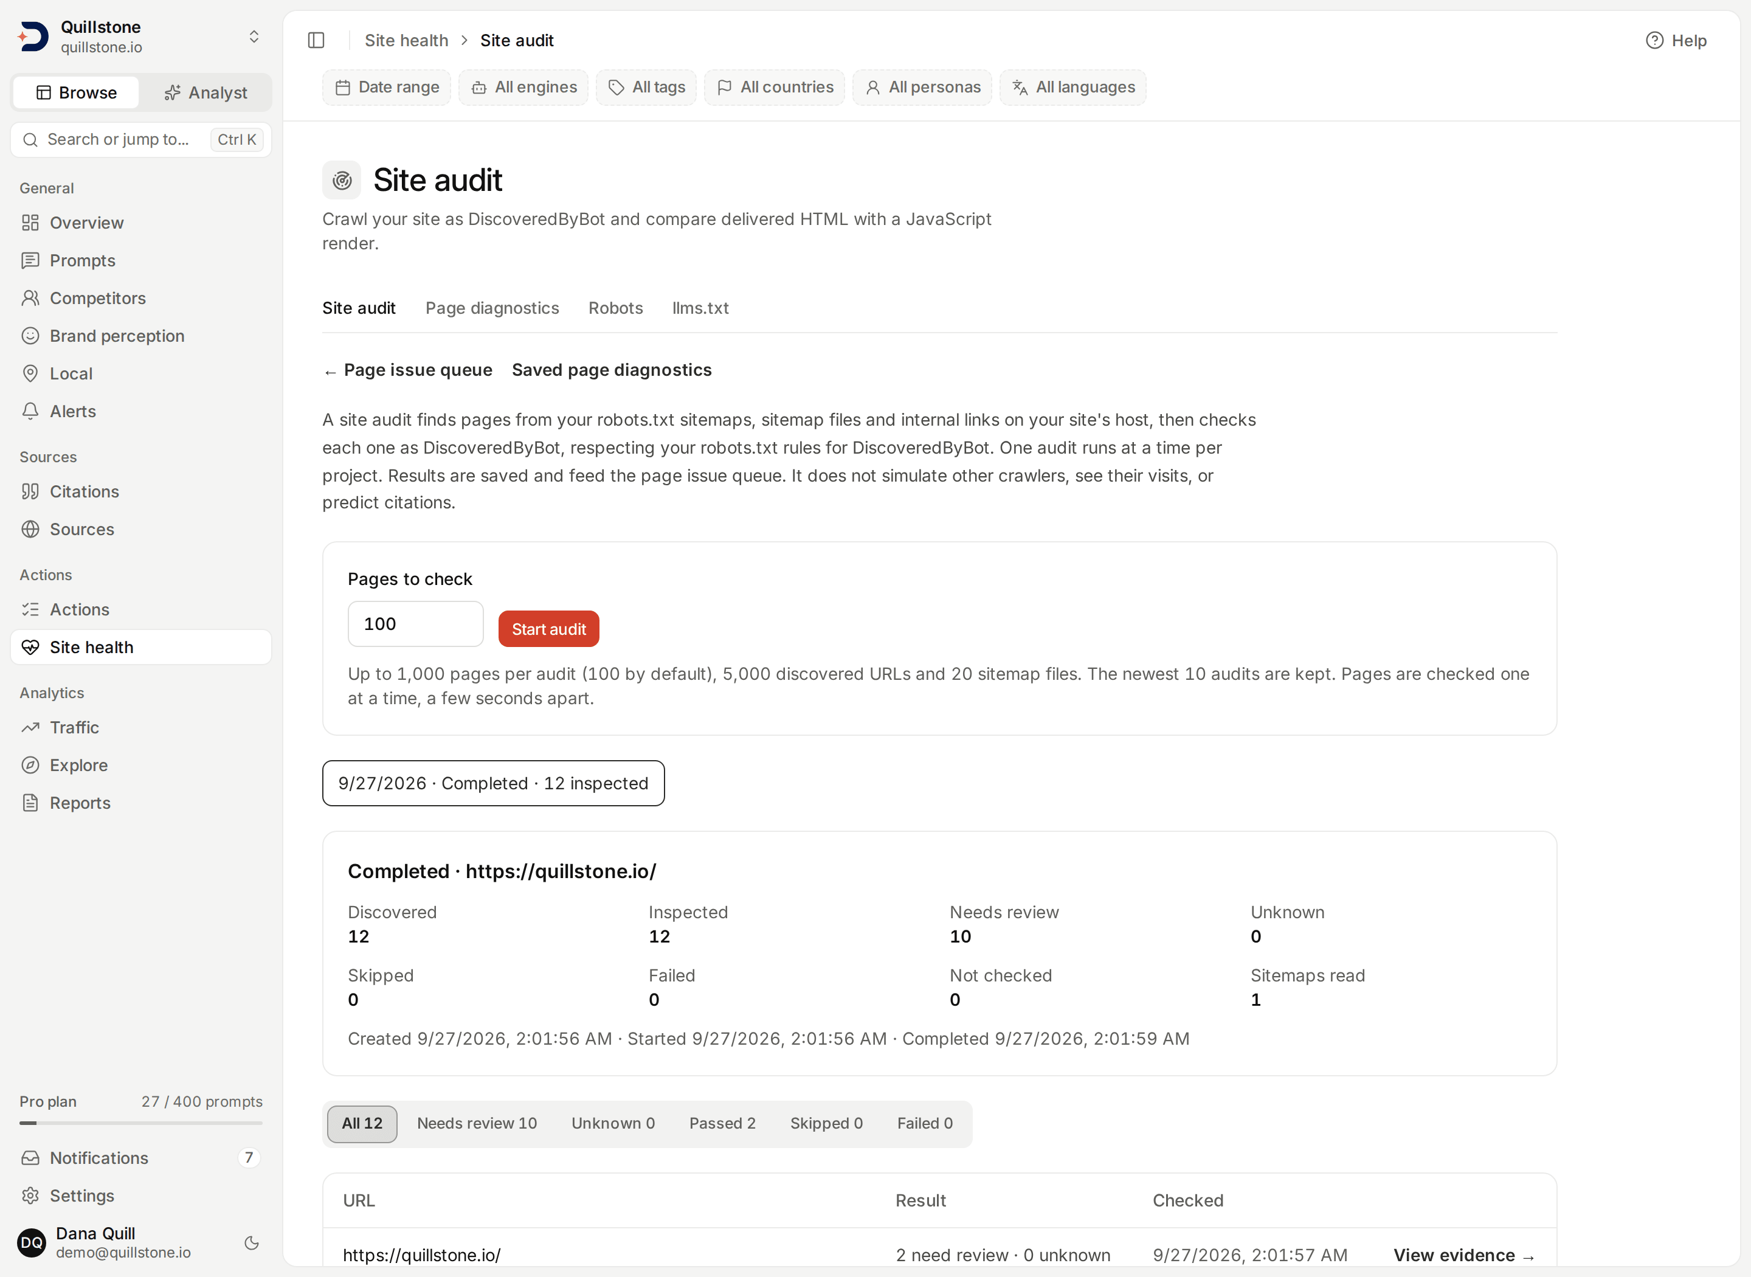Filter results by Passed 2
This screenshot has height=1277, width=1751.
tap(722, 1123)
